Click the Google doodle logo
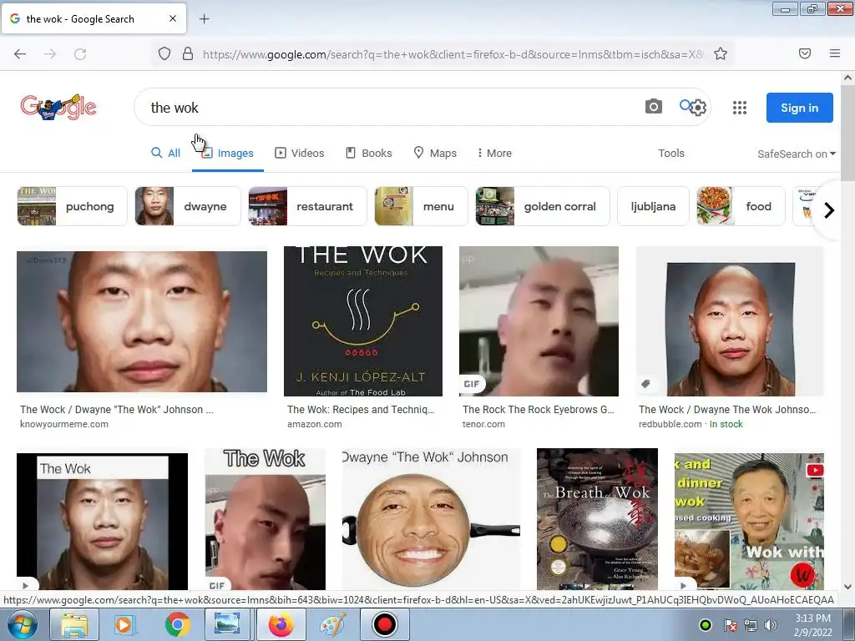The height and width of the screenshot is (641, 855). (x=58, y=107)
